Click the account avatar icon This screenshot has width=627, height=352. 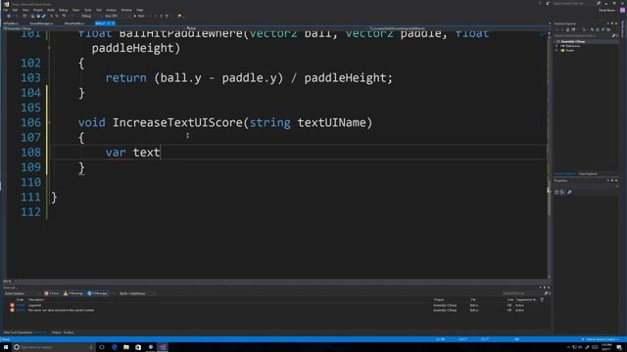[x=623, y=11]
